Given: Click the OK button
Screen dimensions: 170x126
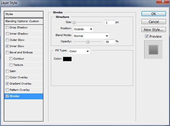Looking at the screenshot, I should click(154, 14).
